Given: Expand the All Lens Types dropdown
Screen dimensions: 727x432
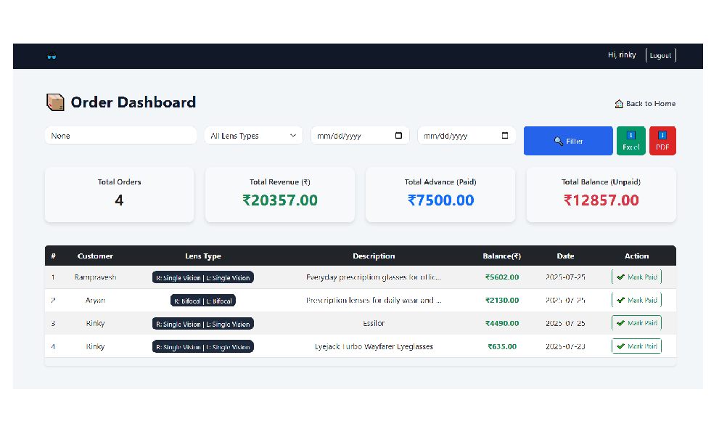Looking at the screenshot, I should pyautogui.click(x=253, y=136).
